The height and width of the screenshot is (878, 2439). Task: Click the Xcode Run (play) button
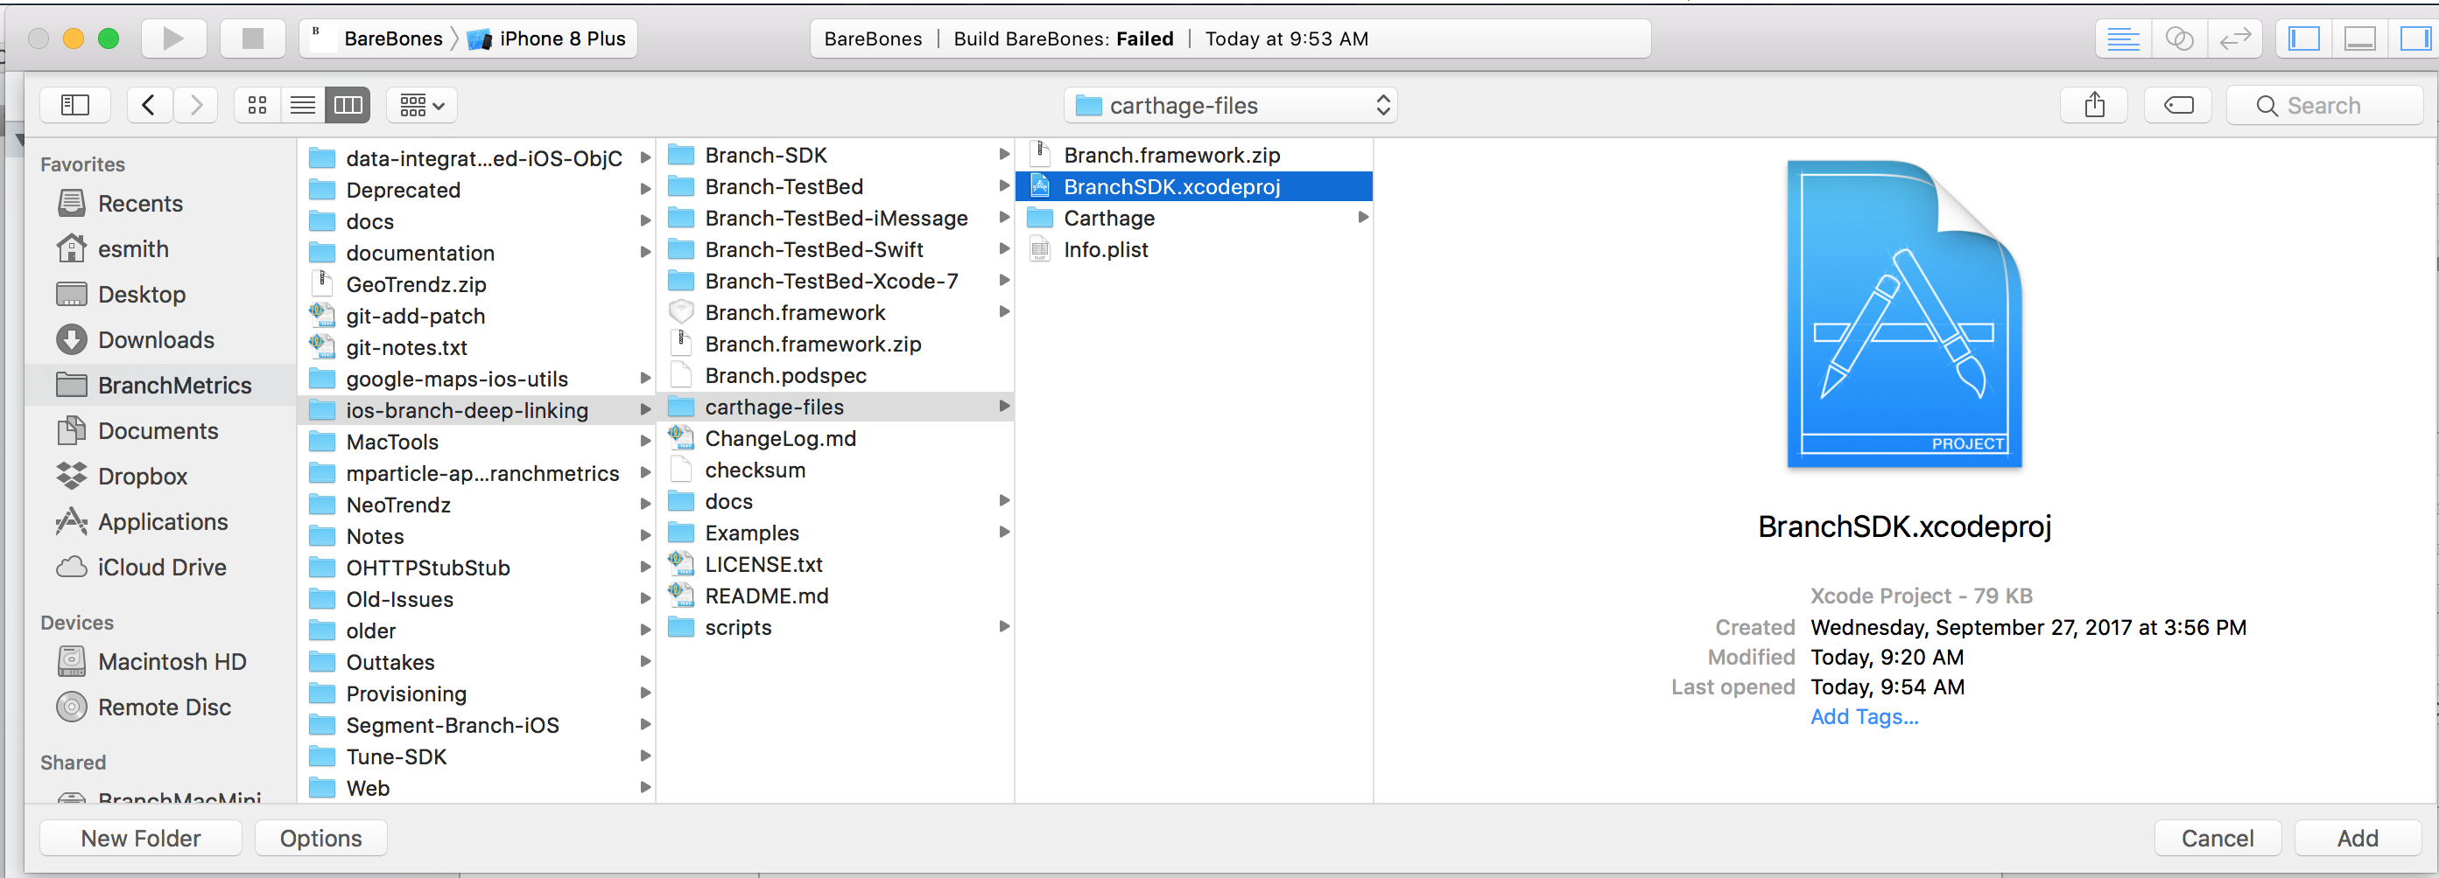(173, 38)
